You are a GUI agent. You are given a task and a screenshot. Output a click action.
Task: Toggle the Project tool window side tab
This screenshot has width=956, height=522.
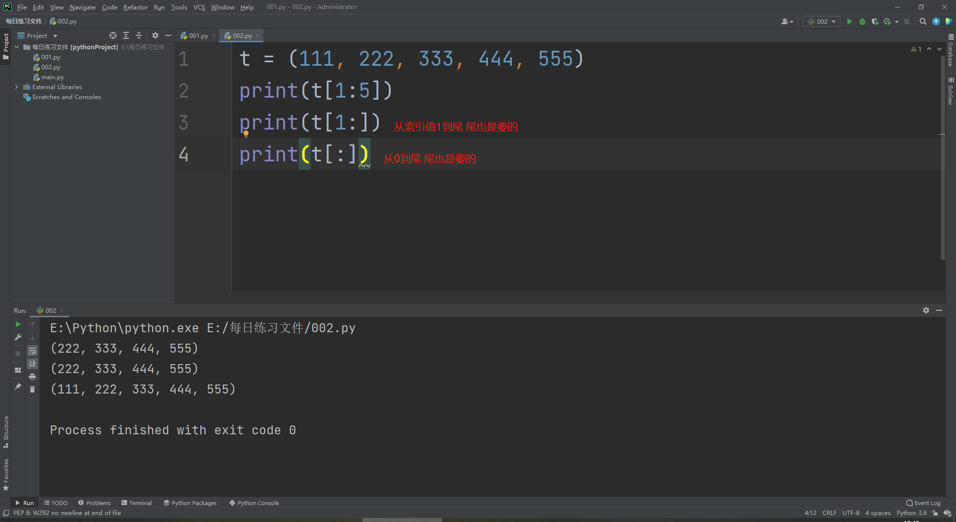pyautogui.click(x=5, y=46)
